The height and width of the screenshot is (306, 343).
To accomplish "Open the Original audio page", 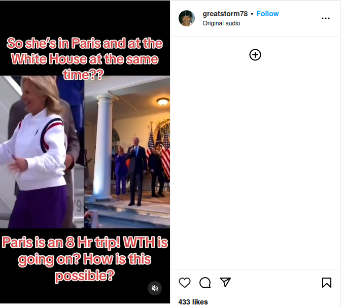I will click(x=221, y=23).
